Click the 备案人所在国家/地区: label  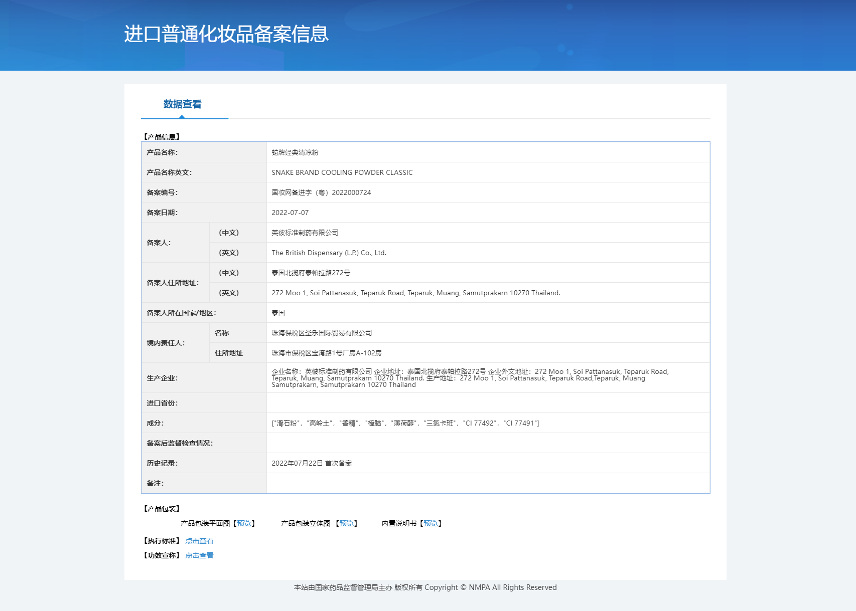pos(181,313)
